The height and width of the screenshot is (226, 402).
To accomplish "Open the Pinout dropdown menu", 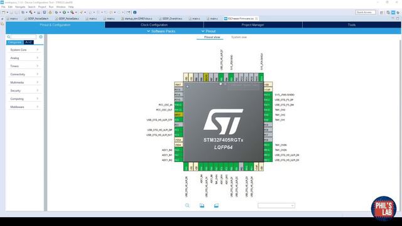I will 209,31.
